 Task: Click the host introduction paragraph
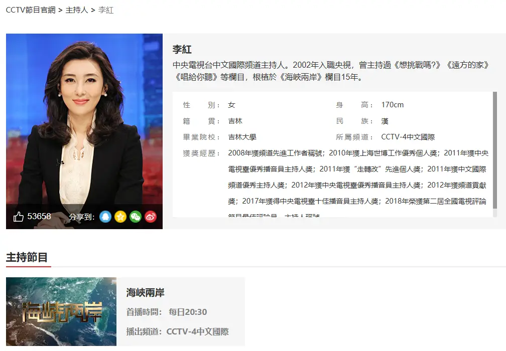pyautogui.click(x=331, y=71)
